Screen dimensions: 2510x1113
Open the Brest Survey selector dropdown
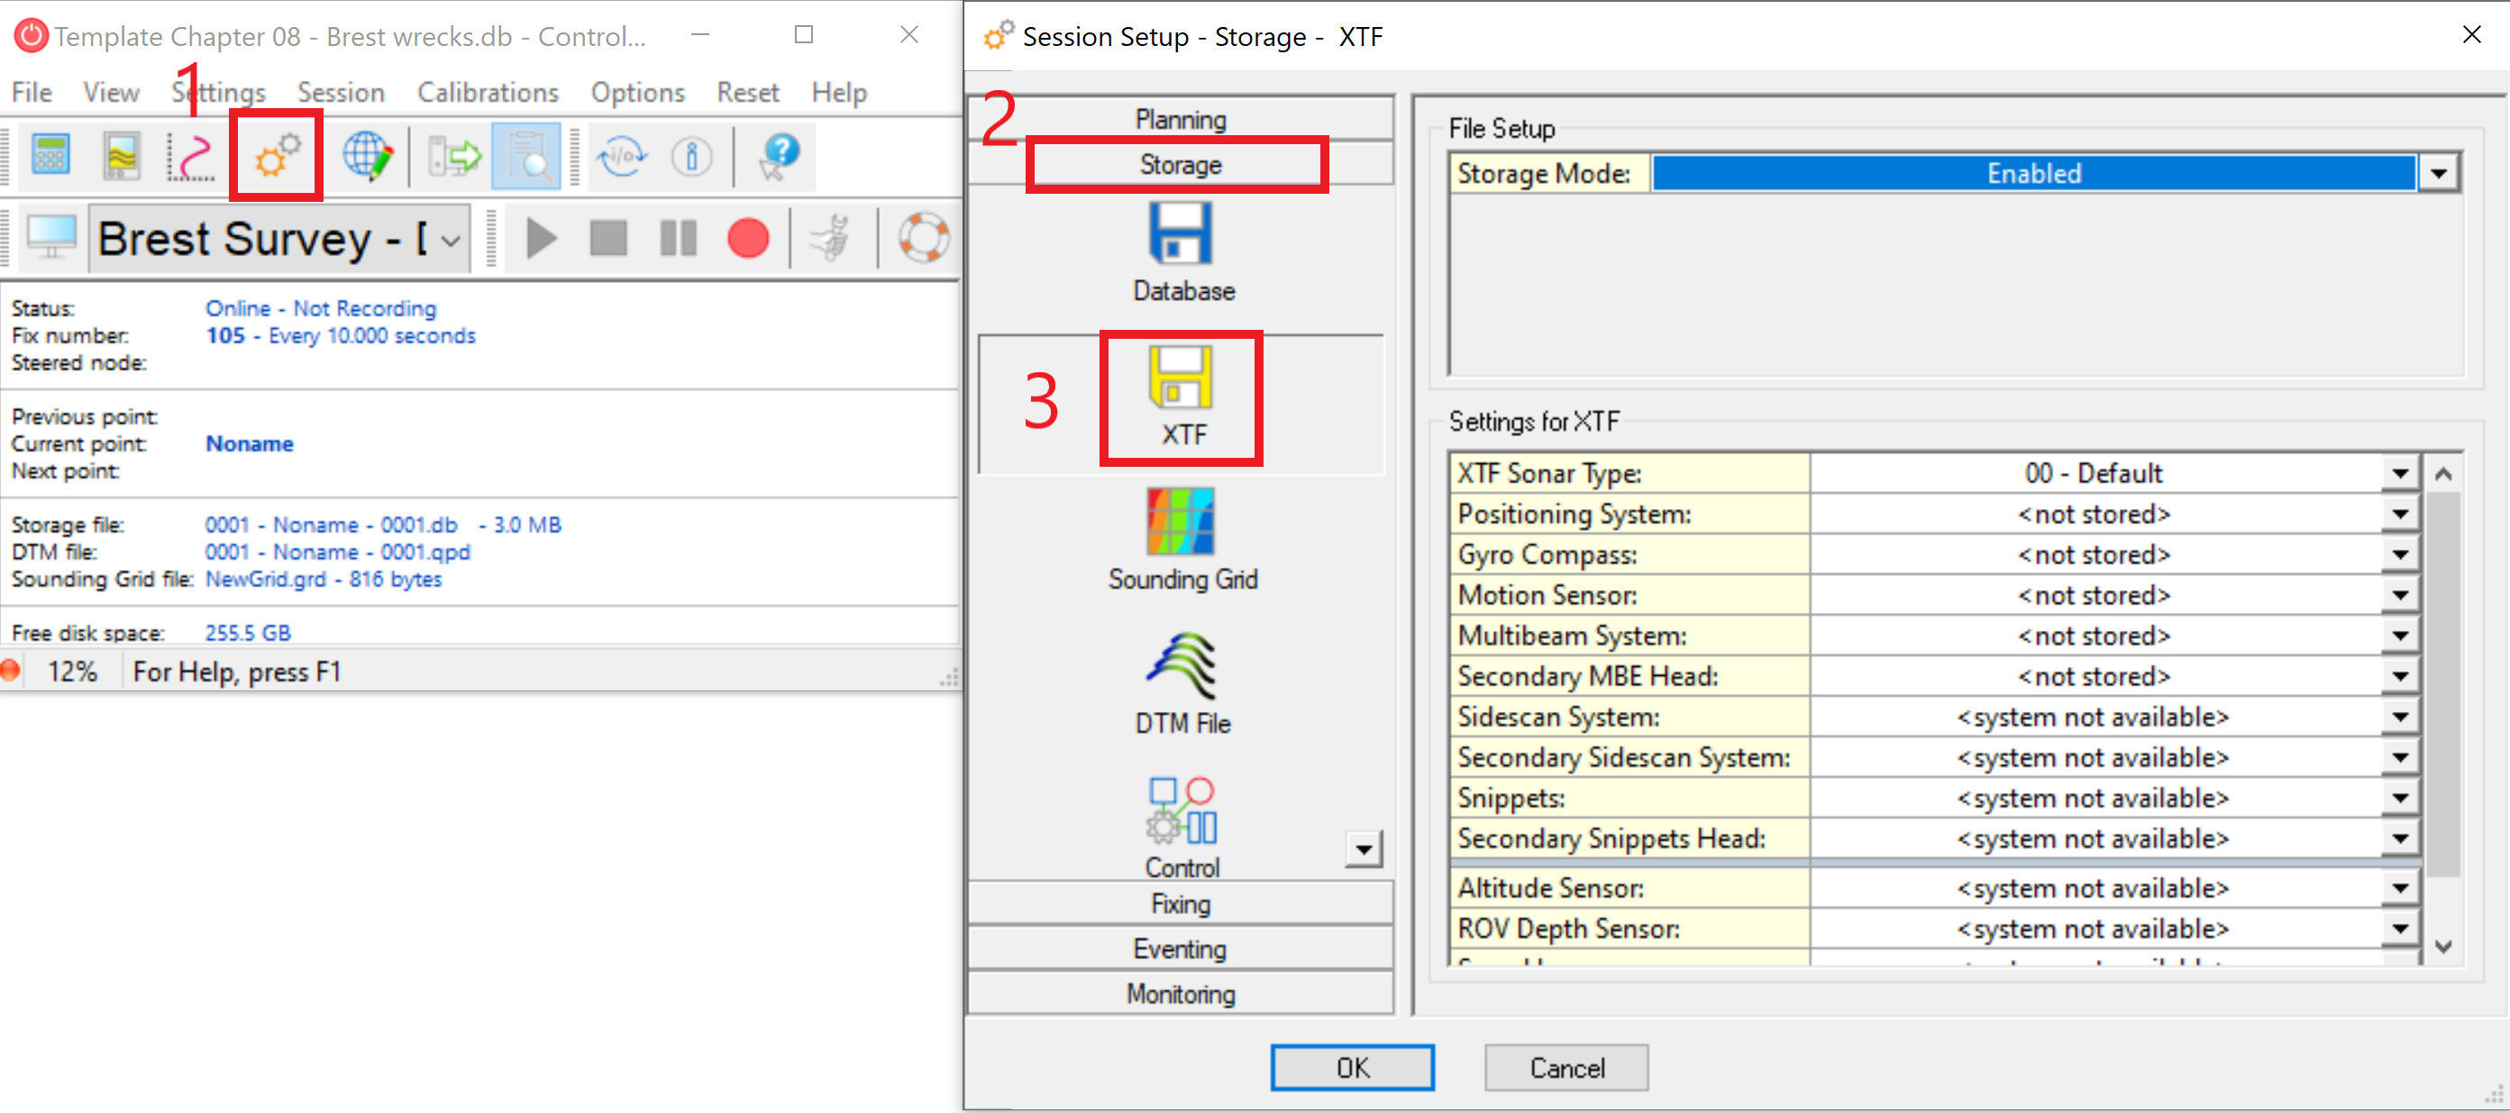[x=450, y=240]
